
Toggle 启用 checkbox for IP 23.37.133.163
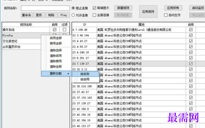[191, 98]
